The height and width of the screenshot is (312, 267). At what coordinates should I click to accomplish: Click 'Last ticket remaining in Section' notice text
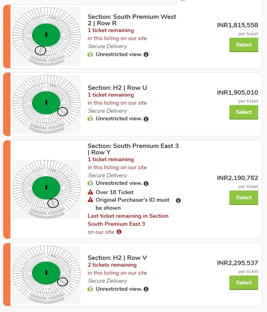click(x=128, y=216)
